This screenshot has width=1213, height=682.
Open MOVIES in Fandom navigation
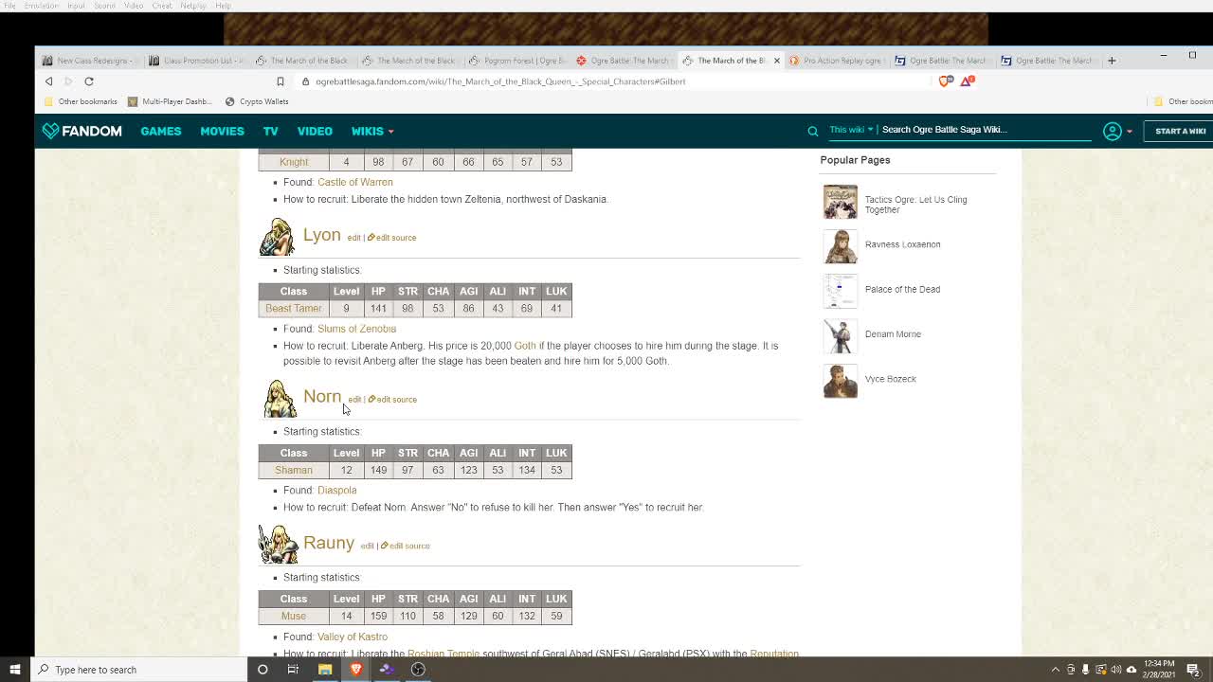pos(222,131)
